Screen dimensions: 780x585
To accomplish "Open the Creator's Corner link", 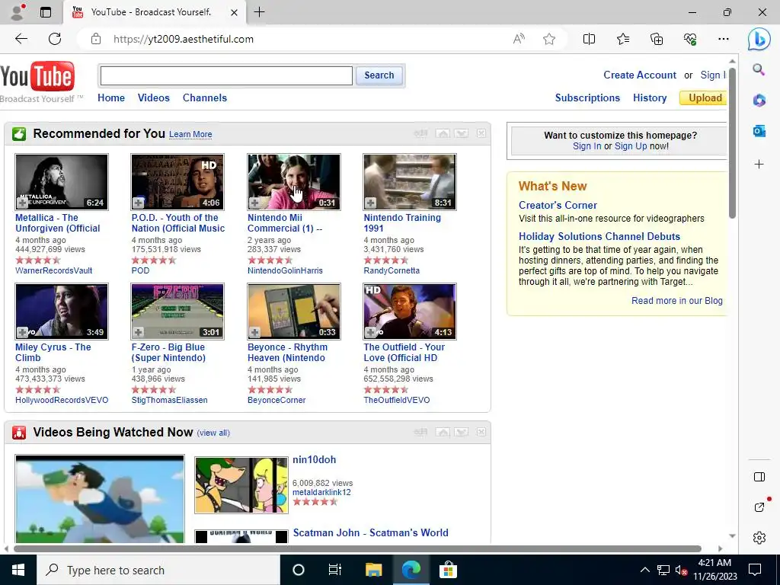I will (558, 205).
